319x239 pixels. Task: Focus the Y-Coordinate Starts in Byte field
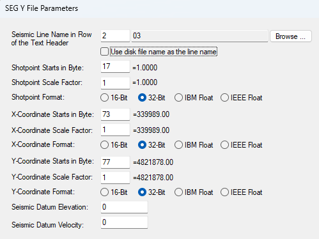[115, 162]
